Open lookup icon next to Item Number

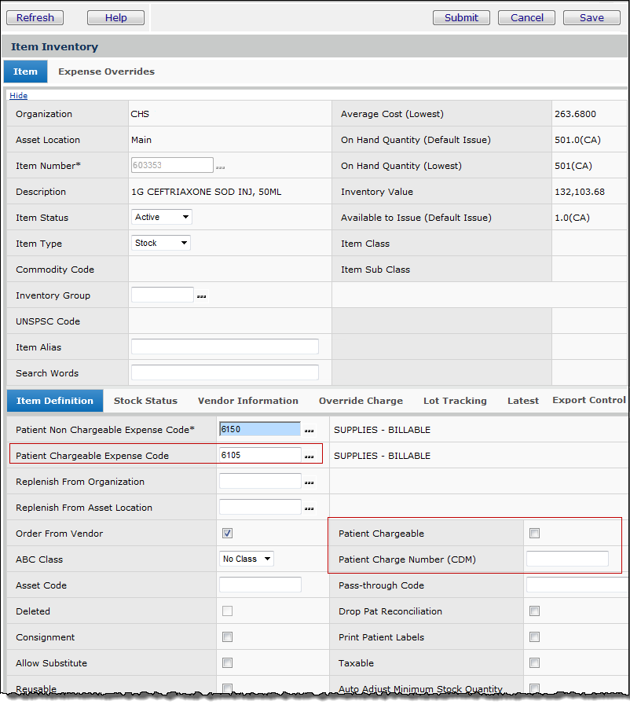(x=221, y=167)
